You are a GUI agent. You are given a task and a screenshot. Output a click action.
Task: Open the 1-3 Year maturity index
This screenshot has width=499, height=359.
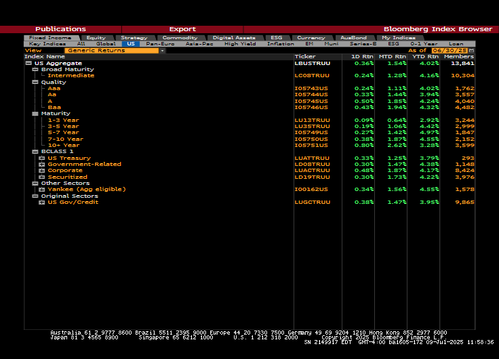63,120
